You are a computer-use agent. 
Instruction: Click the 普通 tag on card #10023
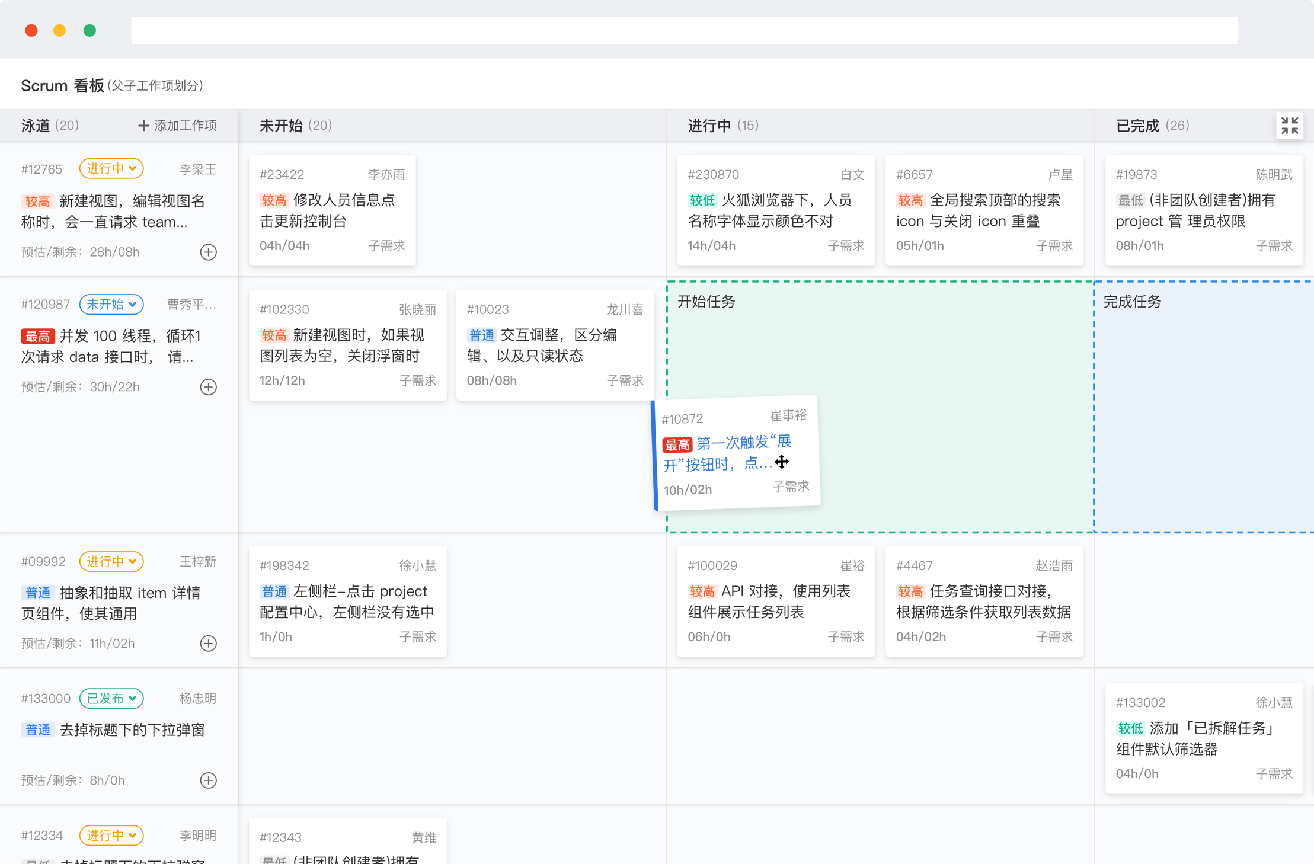pyautogui.click(x=481, y=335)
